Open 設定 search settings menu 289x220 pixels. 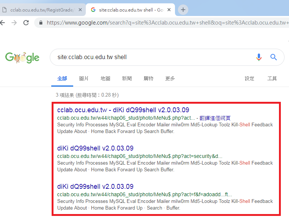(249, 78)
